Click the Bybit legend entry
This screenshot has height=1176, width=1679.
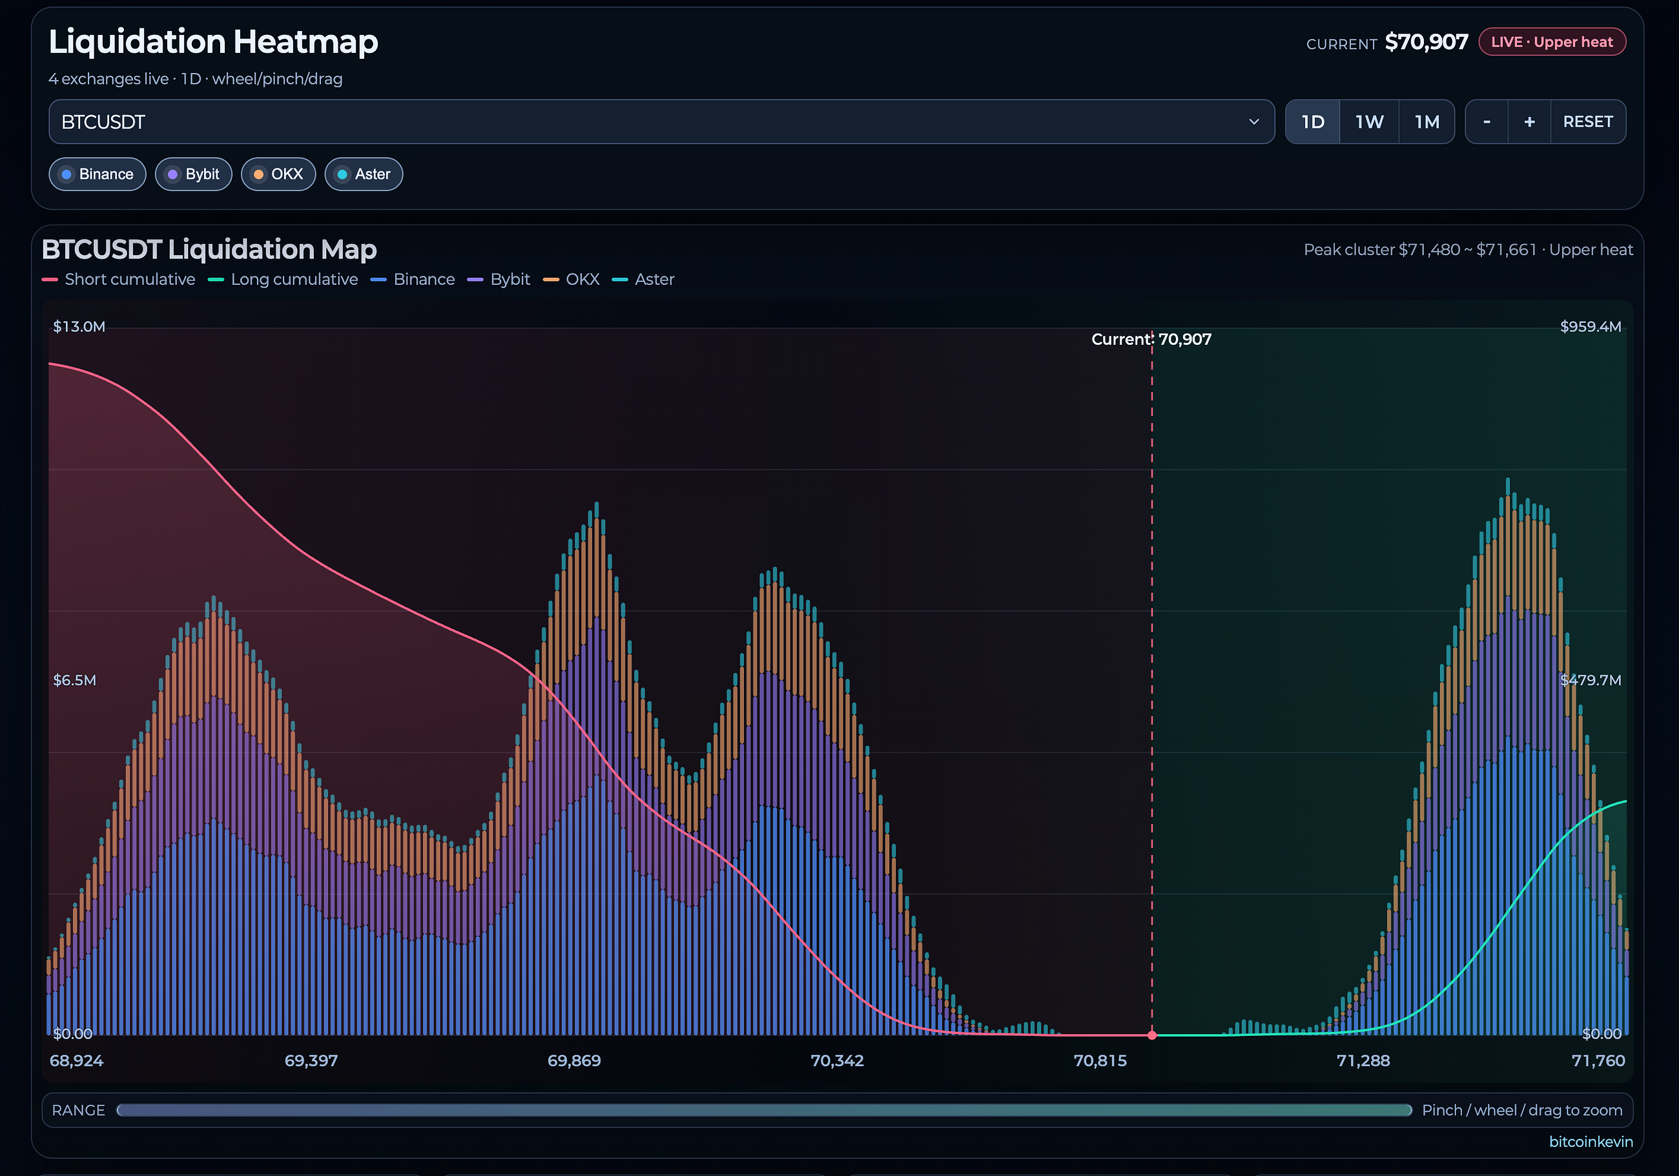[x=499, y=280]
